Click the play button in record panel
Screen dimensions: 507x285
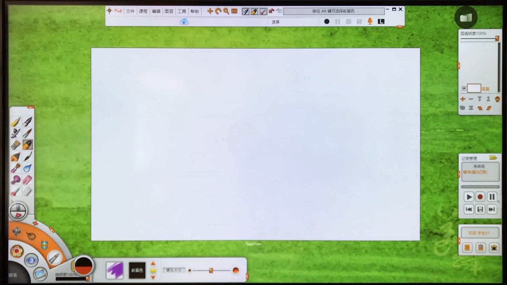[x=469, y=197]
